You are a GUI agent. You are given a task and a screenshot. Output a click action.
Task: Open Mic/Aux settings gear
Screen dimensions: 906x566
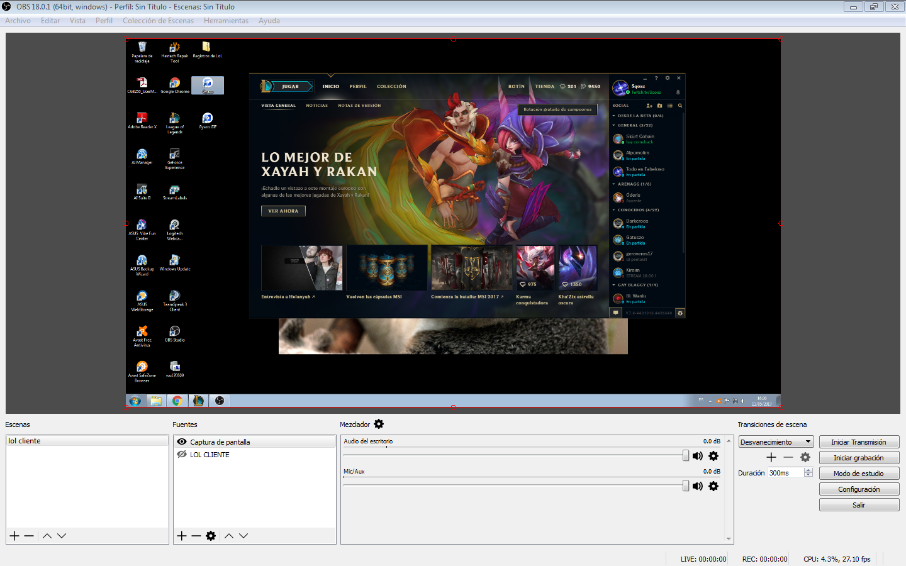pyautogui.click(x=713, y=486)
